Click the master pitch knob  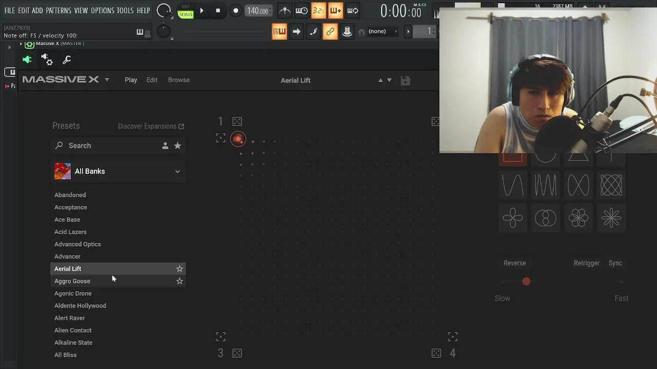point(163,31)
